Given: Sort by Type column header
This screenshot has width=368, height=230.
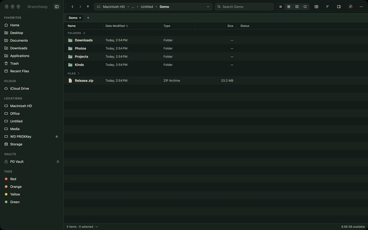Looking at the screenshot, I should coord(167,26).
